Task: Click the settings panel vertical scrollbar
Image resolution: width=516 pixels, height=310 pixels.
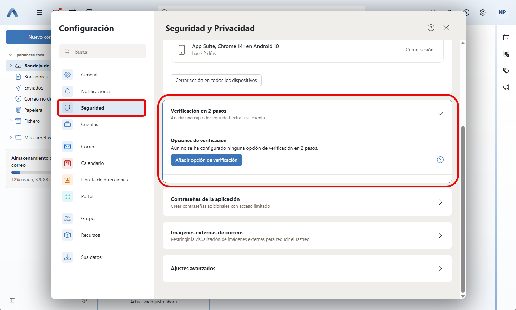Action: tap(463, 207)
